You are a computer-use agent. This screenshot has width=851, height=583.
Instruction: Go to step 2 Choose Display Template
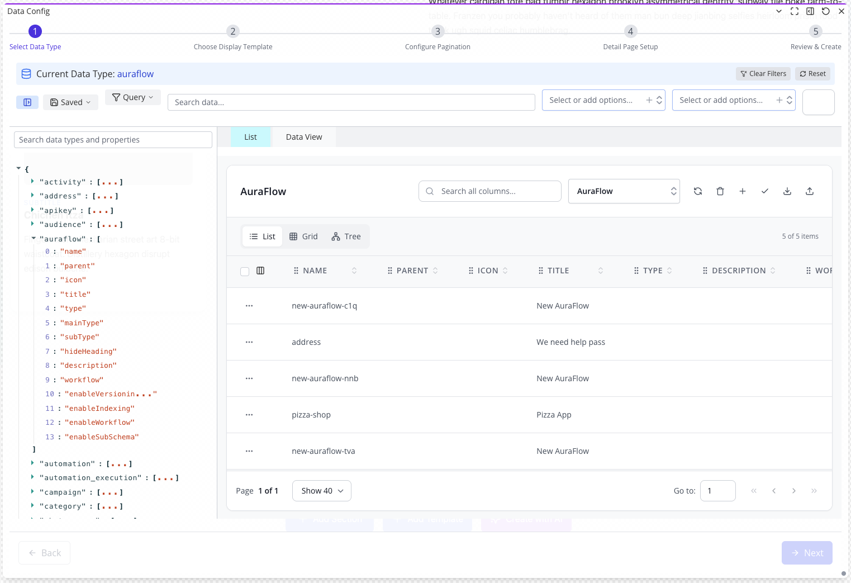pyautogui.click(x=233, y=32)
